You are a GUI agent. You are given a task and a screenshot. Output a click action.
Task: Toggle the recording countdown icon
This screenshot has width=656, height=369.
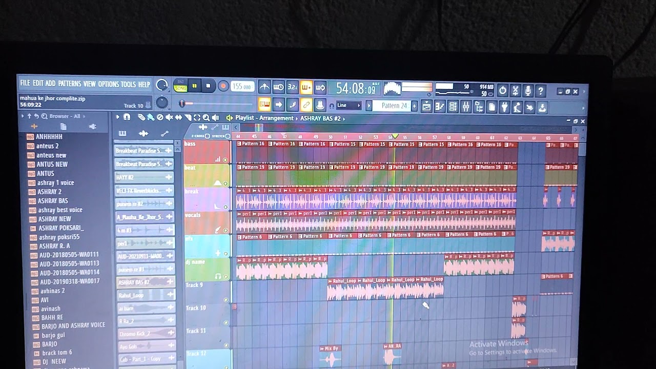click(292, 87)
